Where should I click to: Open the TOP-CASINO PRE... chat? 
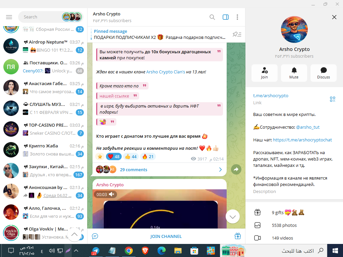tap(44, 129)
